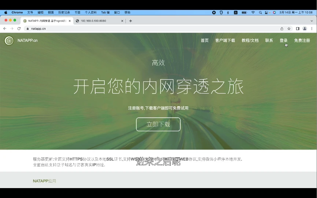This screenshot has width=317, height=198.
Task: Open the 编辑 menu
Action: 40,12
